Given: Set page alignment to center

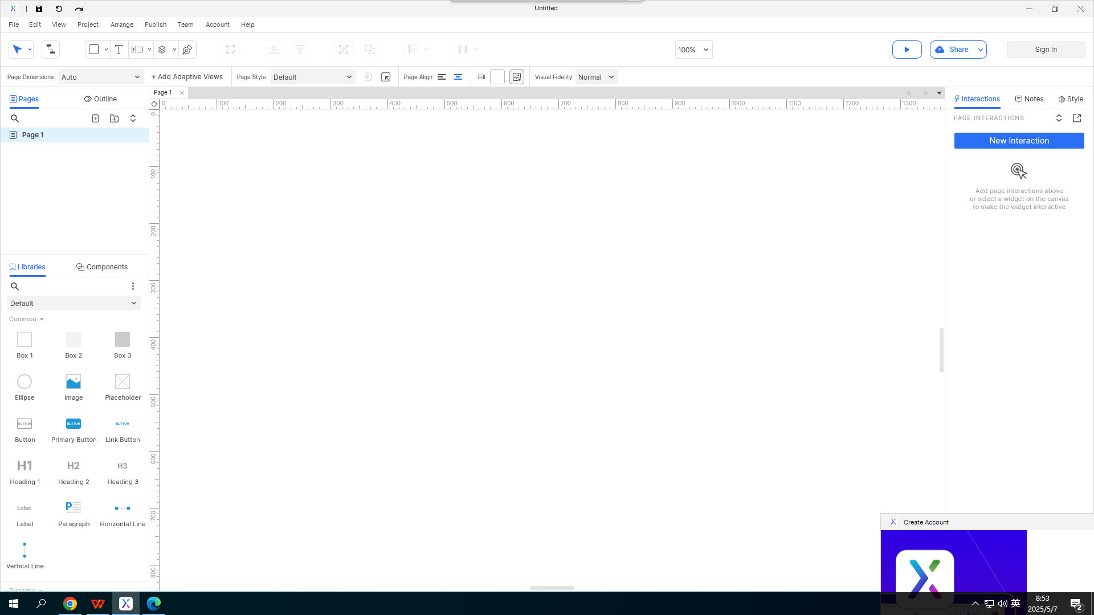Looking at the screenshot, I should pos(458,77).
